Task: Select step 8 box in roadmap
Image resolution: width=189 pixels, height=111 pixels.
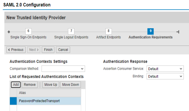Action: click(109, 31)
